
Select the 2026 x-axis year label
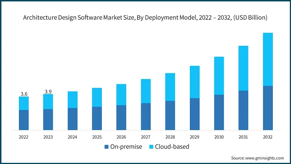point(121,137)
